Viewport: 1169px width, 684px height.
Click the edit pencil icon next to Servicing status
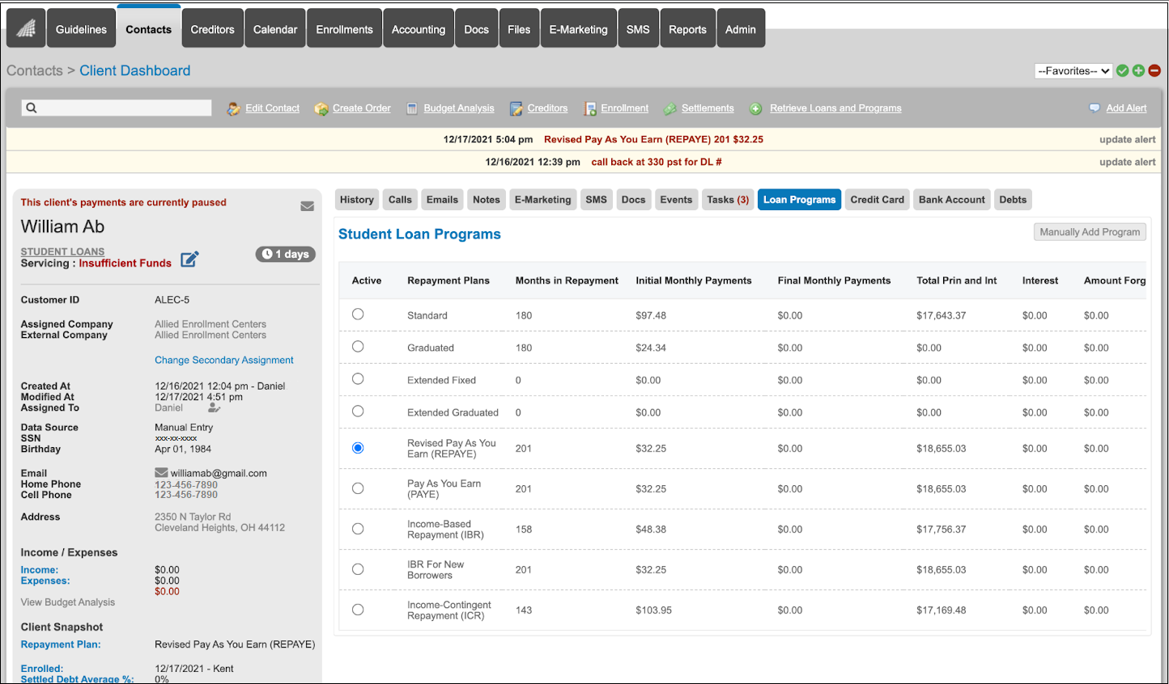(x=189, y=260)
